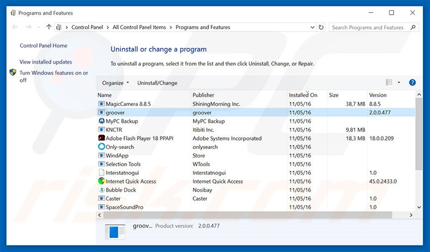This screenshot has height=252, width=430.
Task: Click the Selection Tools program icon
Action: pyautogui.click(x=101, y=164)
